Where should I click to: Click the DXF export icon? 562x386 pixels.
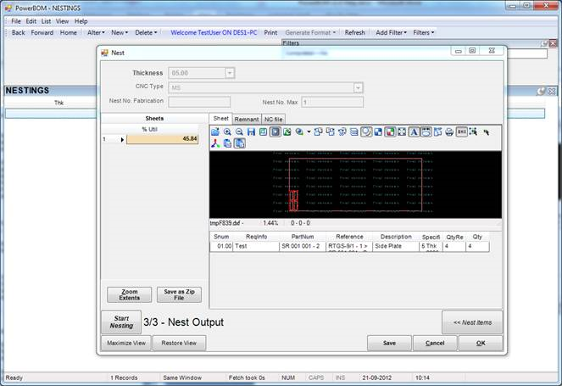(x=462, y=132)
